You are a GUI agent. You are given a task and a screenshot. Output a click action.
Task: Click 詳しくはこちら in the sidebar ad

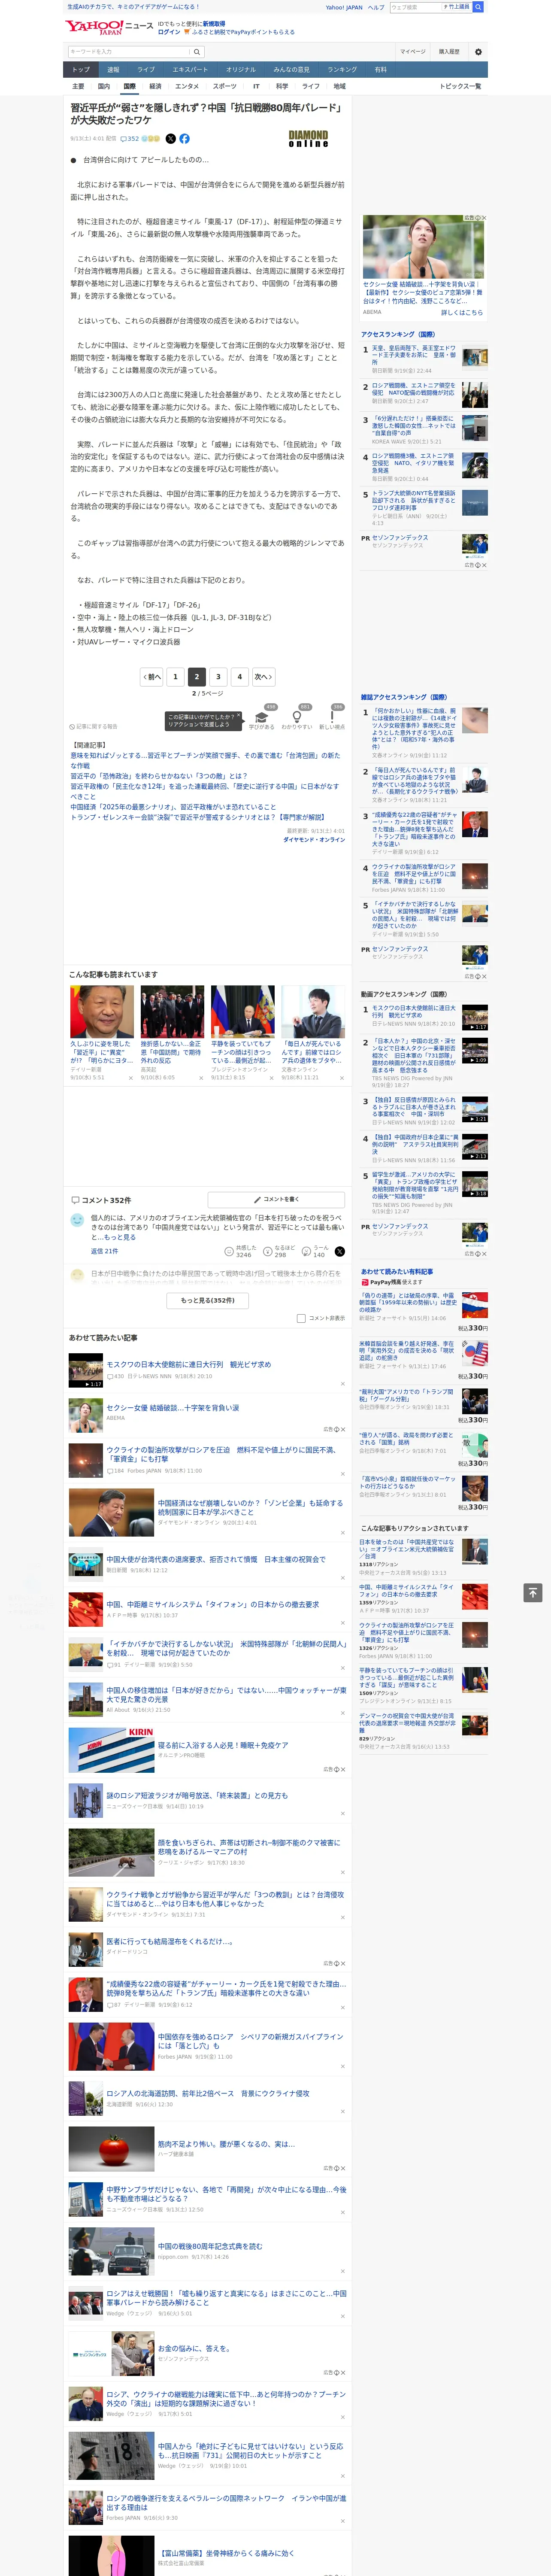[x=462, y=312]
